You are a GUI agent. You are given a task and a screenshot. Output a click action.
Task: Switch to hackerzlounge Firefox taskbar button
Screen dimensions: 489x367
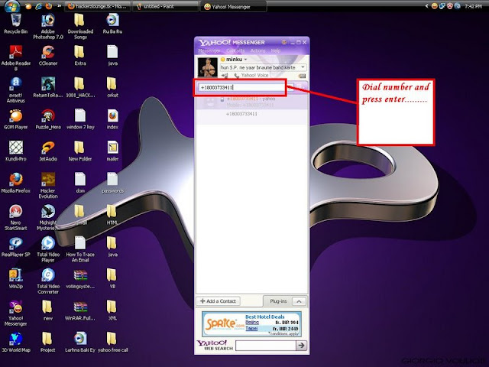98,7
